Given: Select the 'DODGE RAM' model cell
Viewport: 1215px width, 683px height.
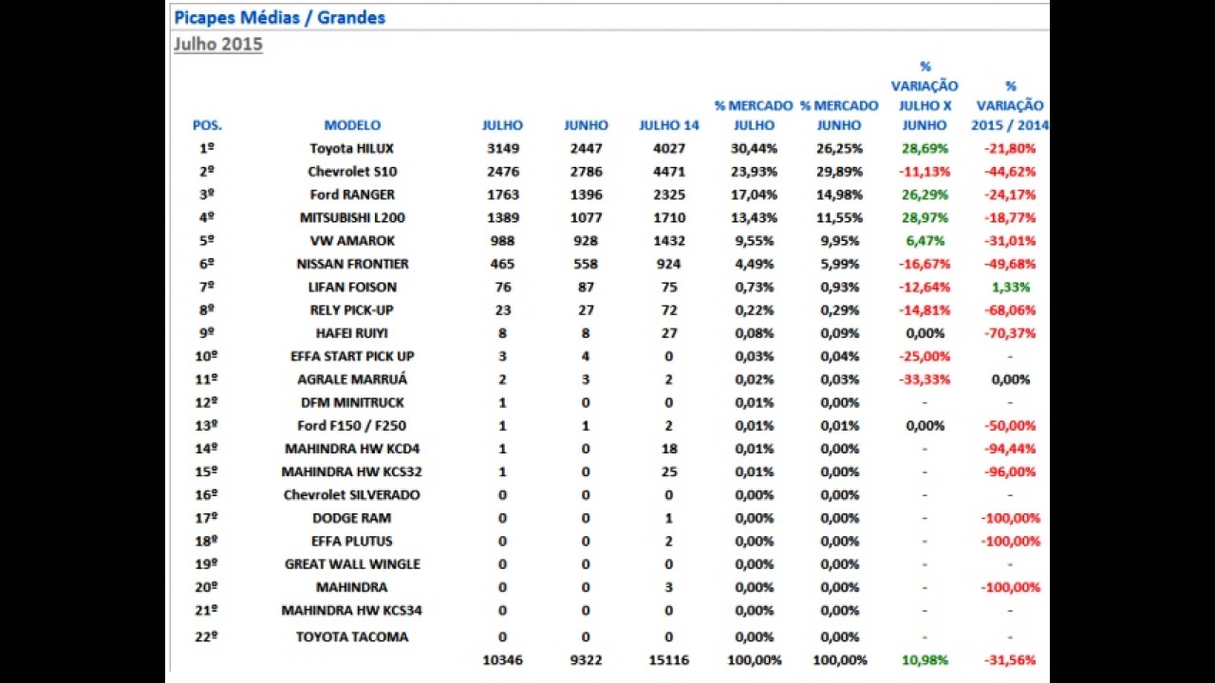Looking at the screenshot, I should (352, 518).
